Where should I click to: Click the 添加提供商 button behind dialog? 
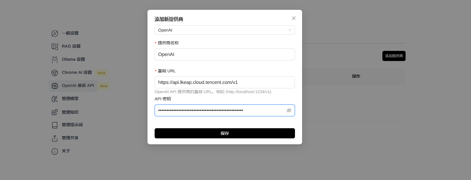click(394, 56)
